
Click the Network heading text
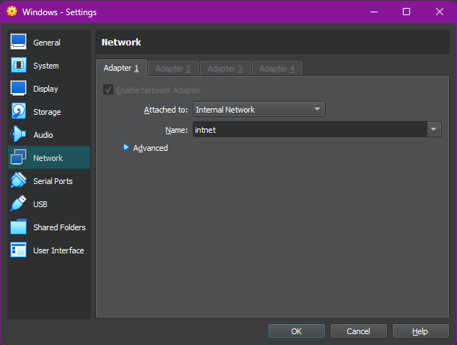coord(121,43)
